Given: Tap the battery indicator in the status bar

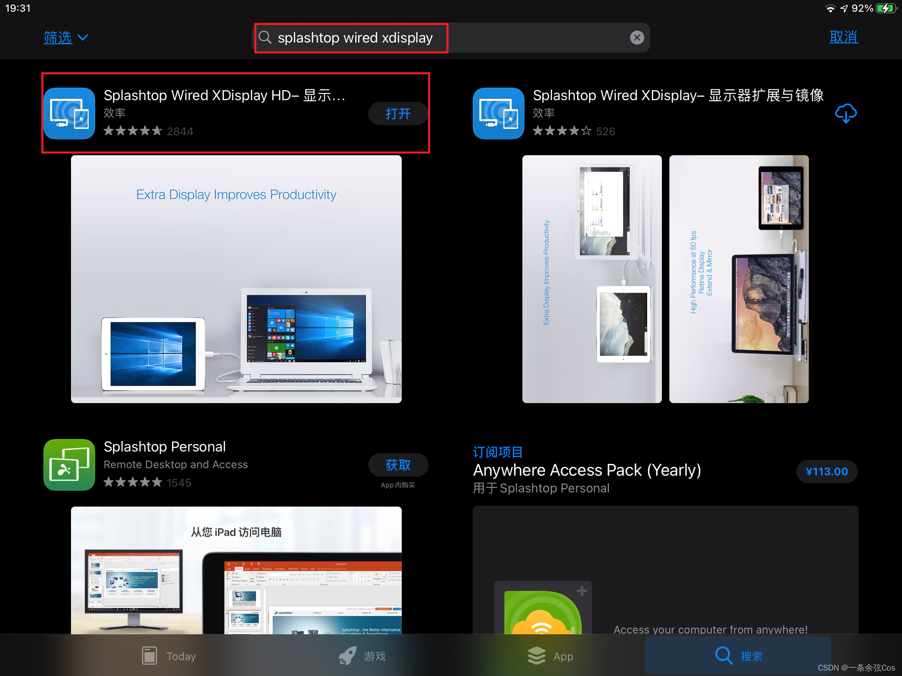Looking at the screenshot, I should point(886,8).
